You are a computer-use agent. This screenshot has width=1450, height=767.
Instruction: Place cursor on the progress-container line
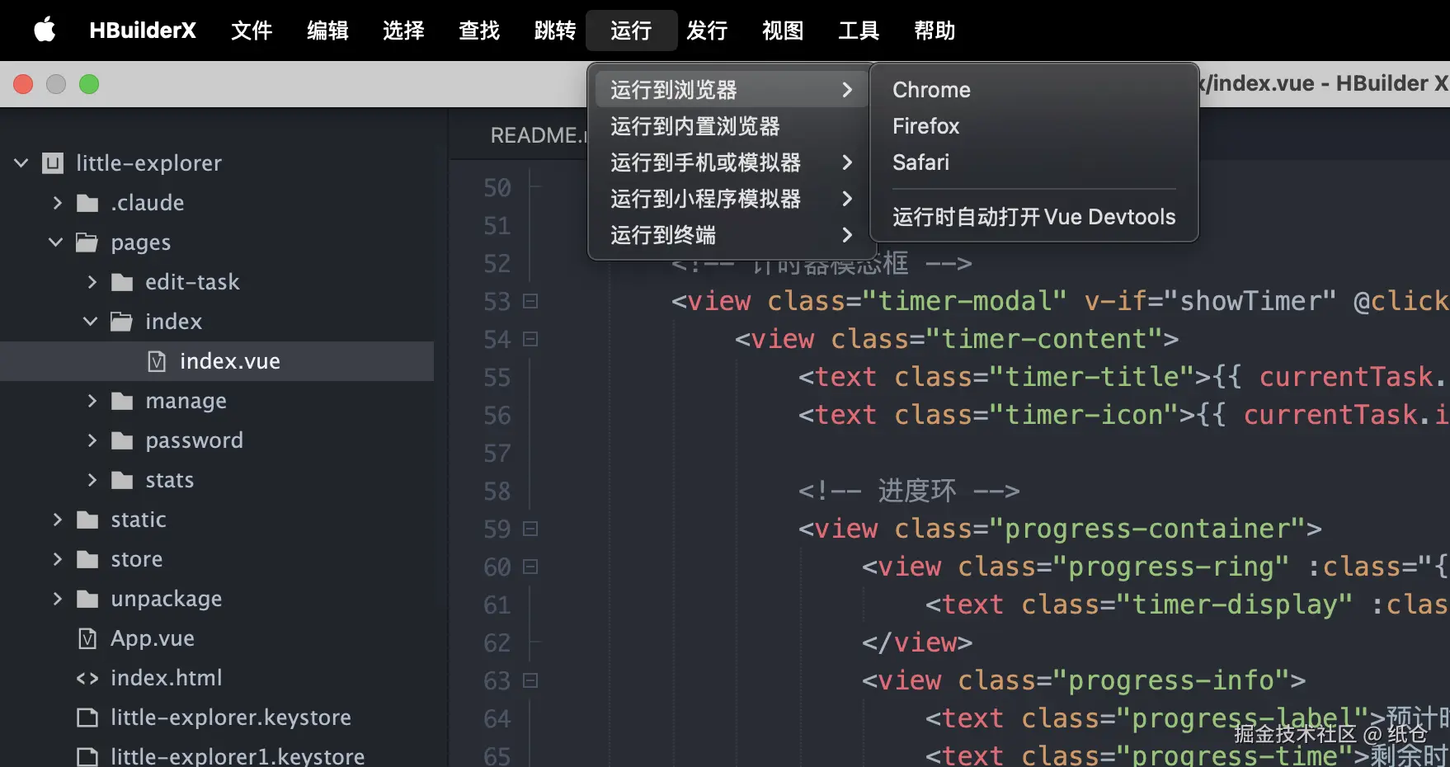pyautogui.click(x=1060, y=529)
